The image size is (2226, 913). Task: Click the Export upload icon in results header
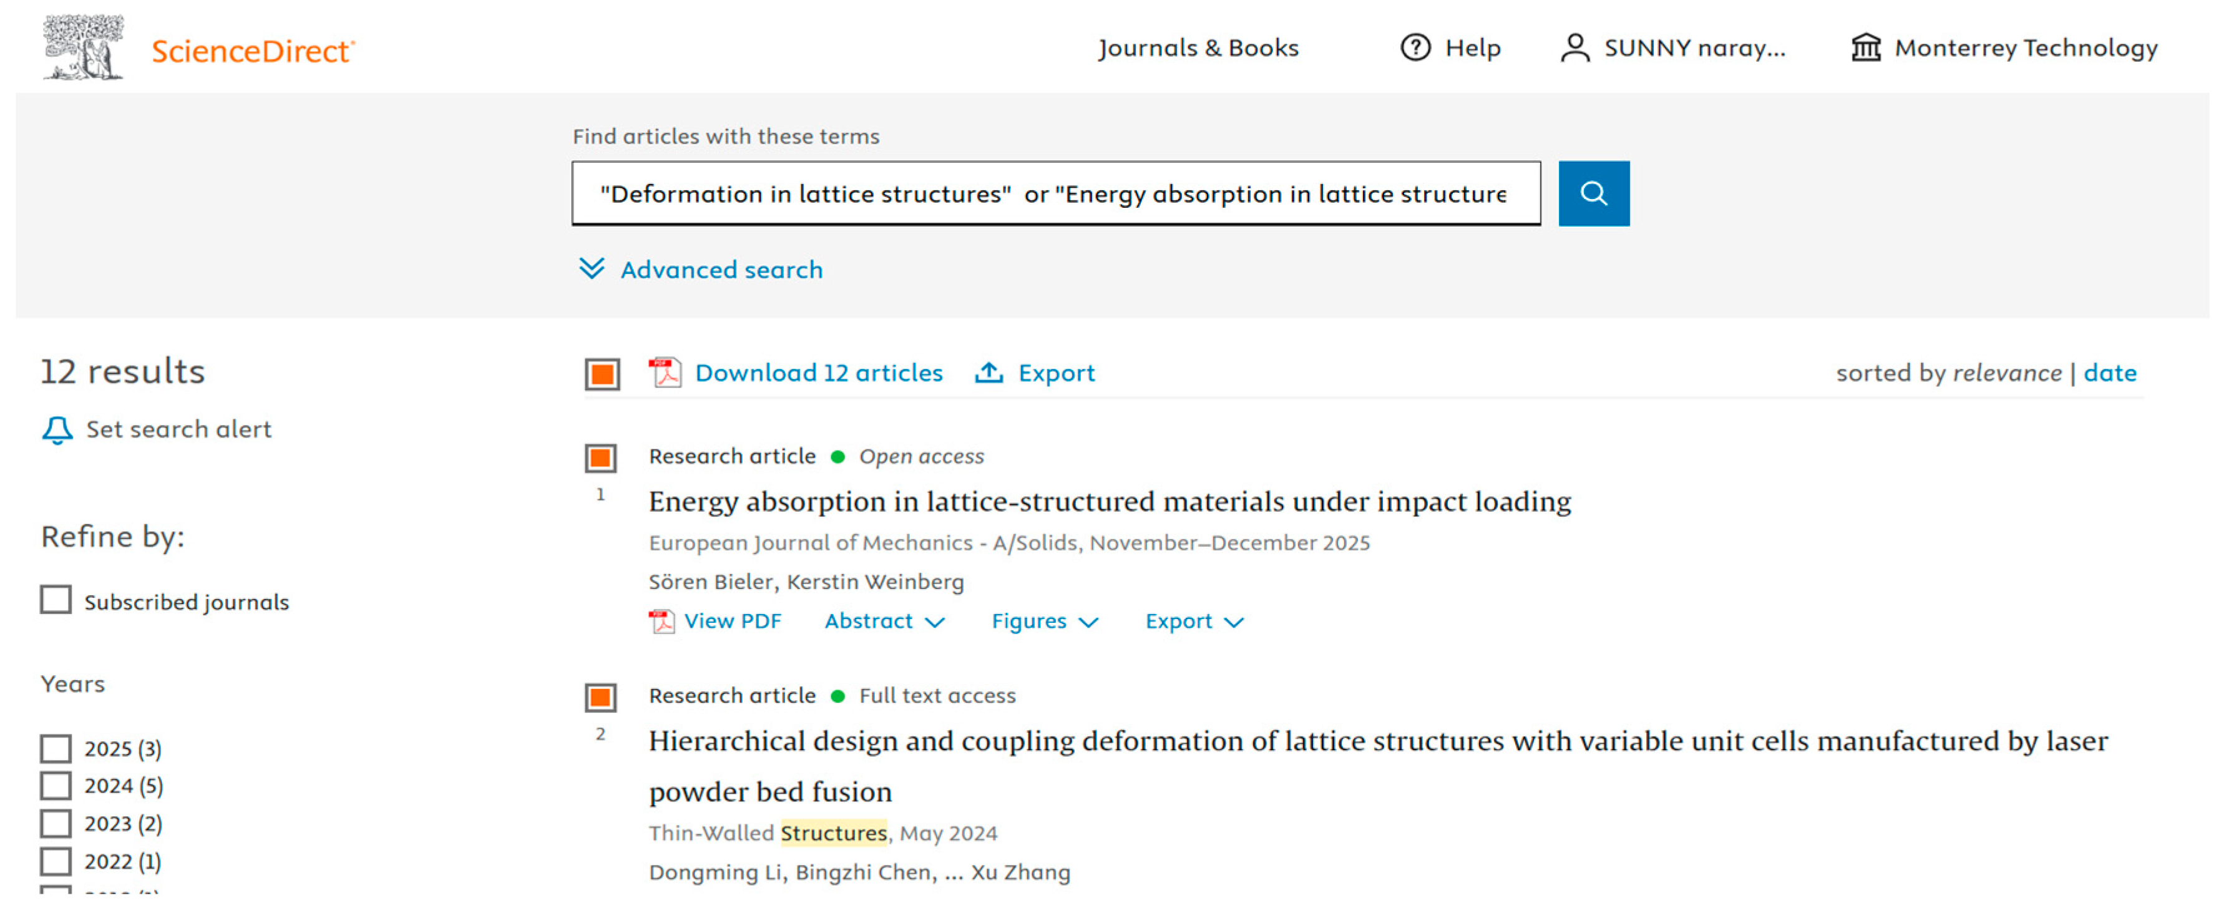click(x=989, y=373)
